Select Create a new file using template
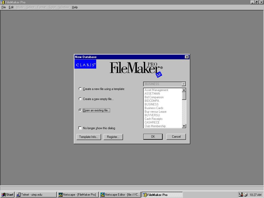Screen dimensions: 264x198 80,89
